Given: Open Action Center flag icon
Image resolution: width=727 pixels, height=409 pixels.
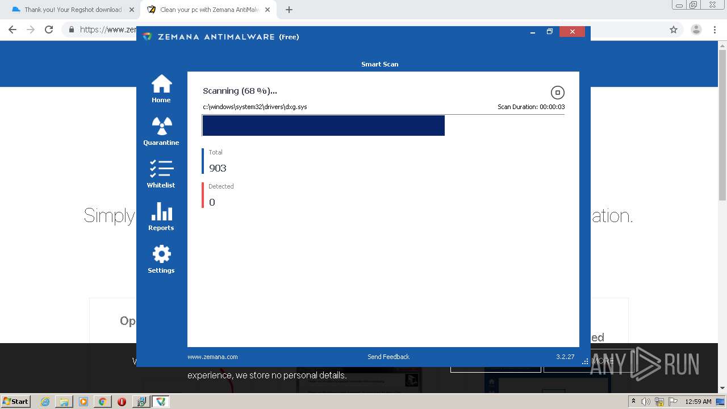Looking at the screenshot, I should 673,402.
